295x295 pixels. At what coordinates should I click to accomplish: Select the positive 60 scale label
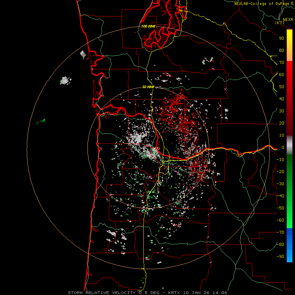(282, 75)
